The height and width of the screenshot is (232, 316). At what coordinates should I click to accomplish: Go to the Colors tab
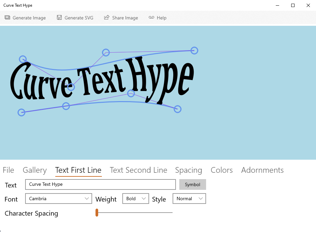[x=222, y=170]
